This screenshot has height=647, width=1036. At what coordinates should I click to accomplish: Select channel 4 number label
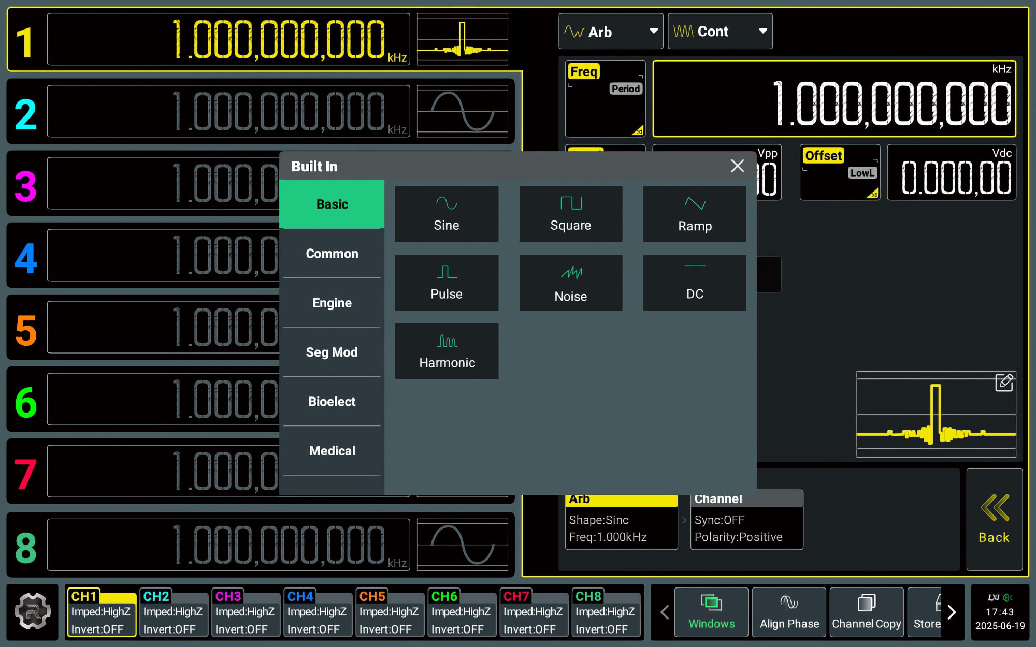25,258
